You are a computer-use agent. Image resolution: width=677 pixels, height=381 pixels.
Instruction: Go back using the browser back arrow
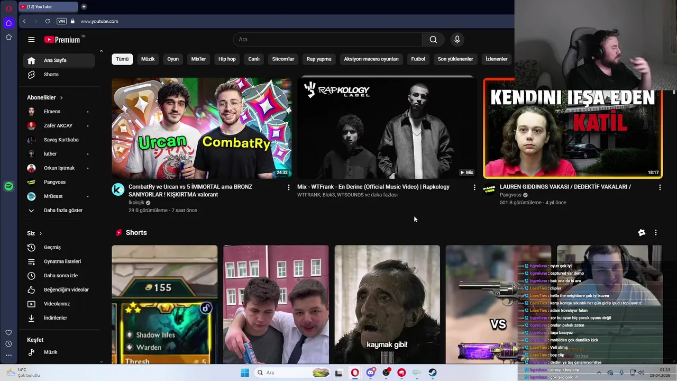coord(24,21)
